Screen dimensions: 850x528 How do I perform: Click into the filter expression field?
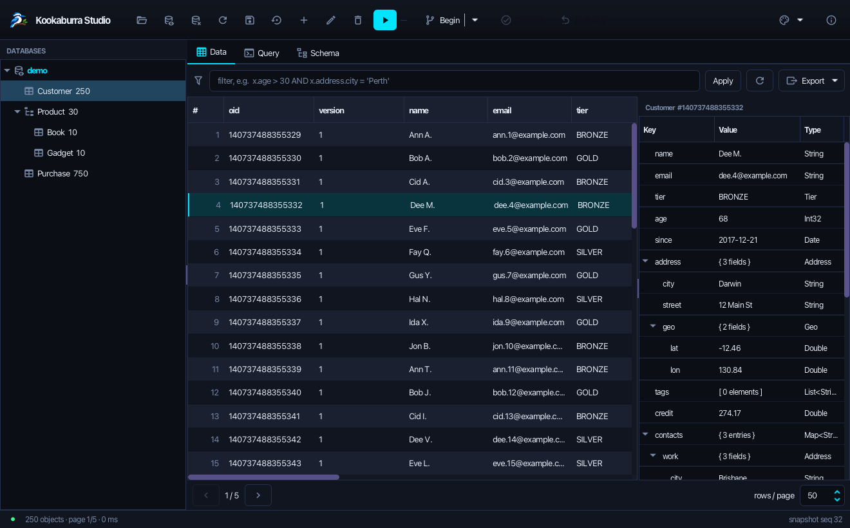click(x=455, y=80)
